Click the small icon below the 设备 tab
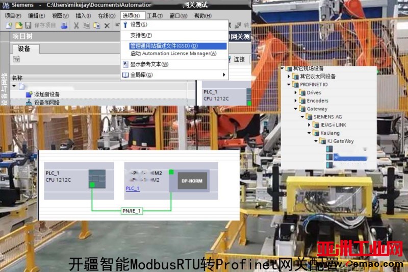 tap(17, 59)
